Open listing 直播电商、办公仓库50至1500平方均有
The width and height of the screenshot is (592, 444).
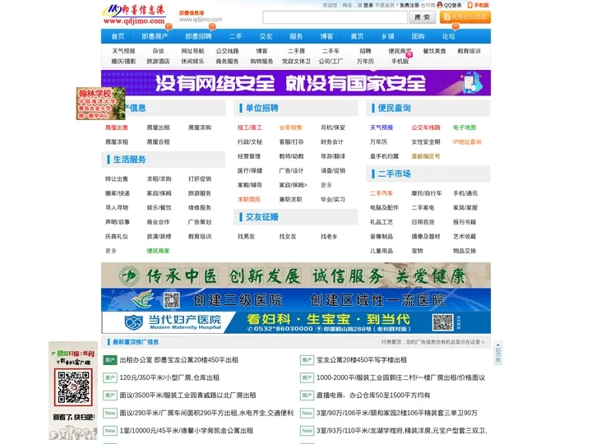(373, 395)
